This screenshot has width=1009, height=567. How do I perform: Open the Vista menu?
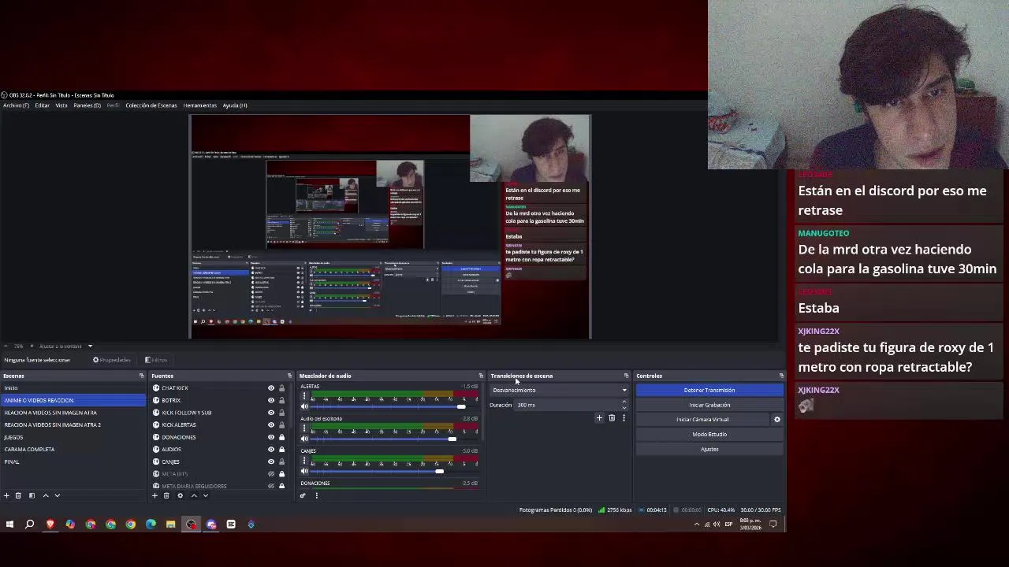pos(61,106)
